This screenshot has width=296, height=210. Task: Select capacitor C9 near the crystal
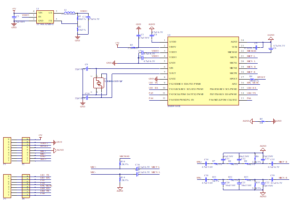pyautogui.click(x=87, y=68)
